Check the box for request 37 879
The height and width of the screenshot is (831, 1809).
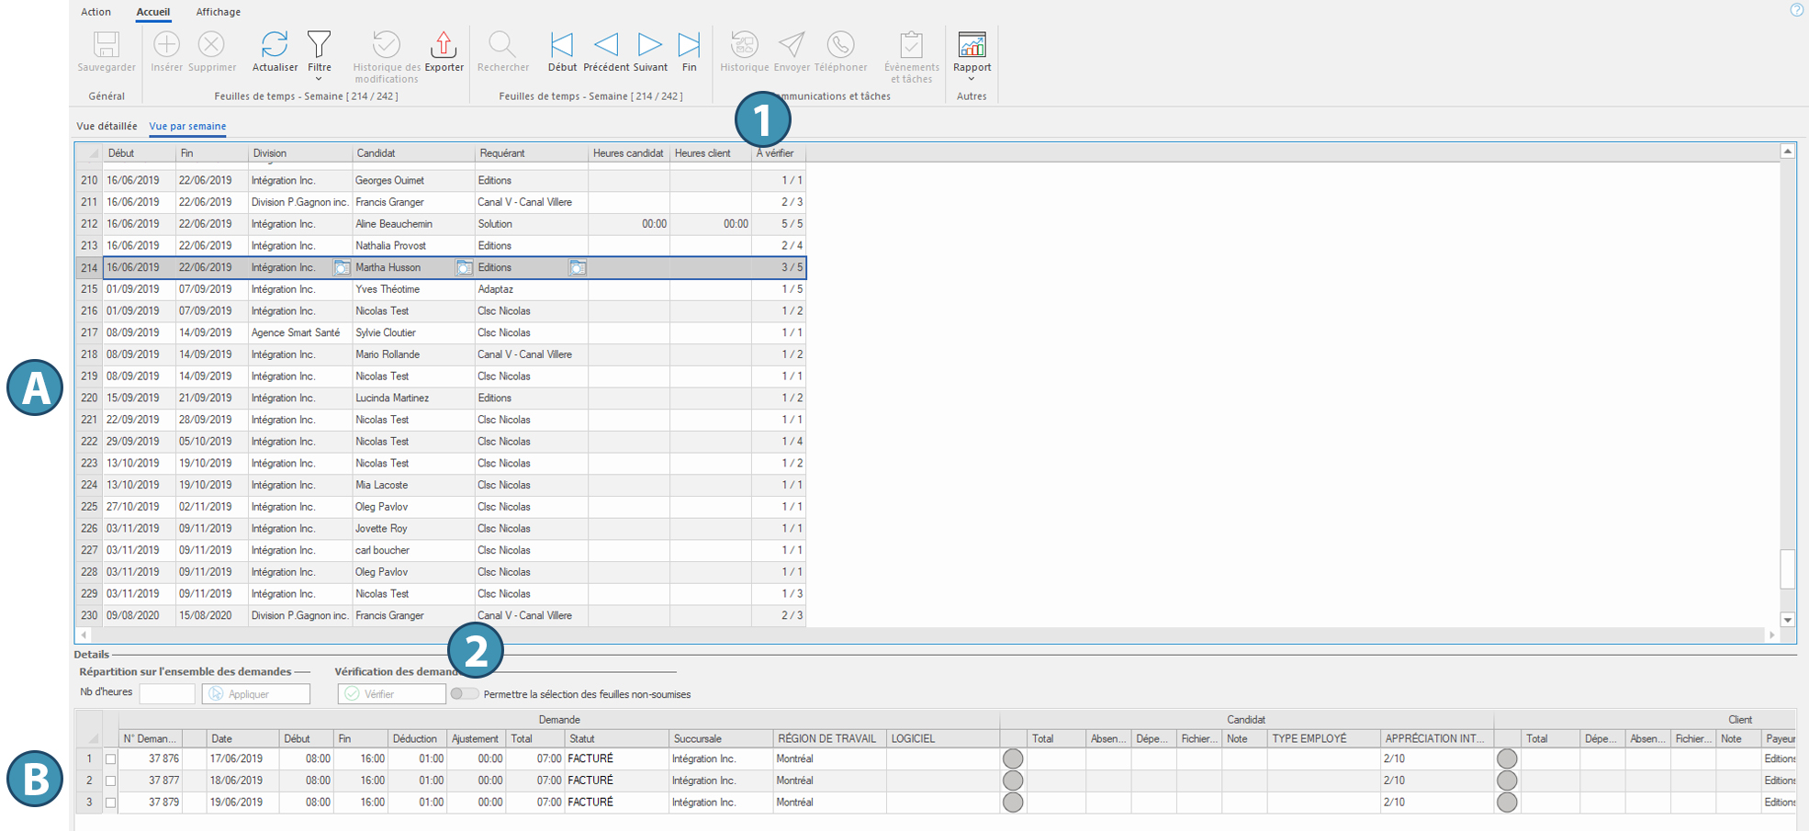point(111,803)
